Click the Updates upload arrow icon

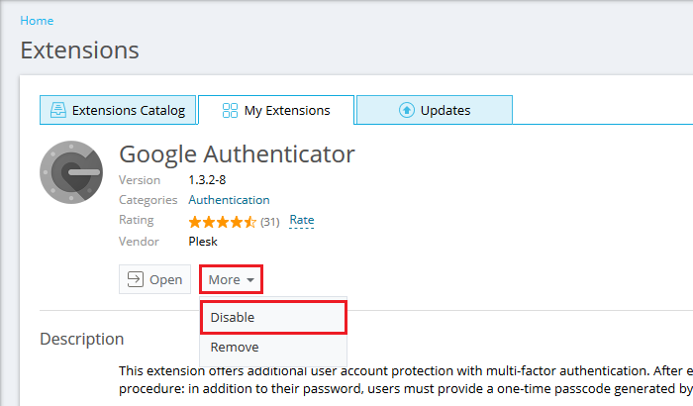(407, 110)
